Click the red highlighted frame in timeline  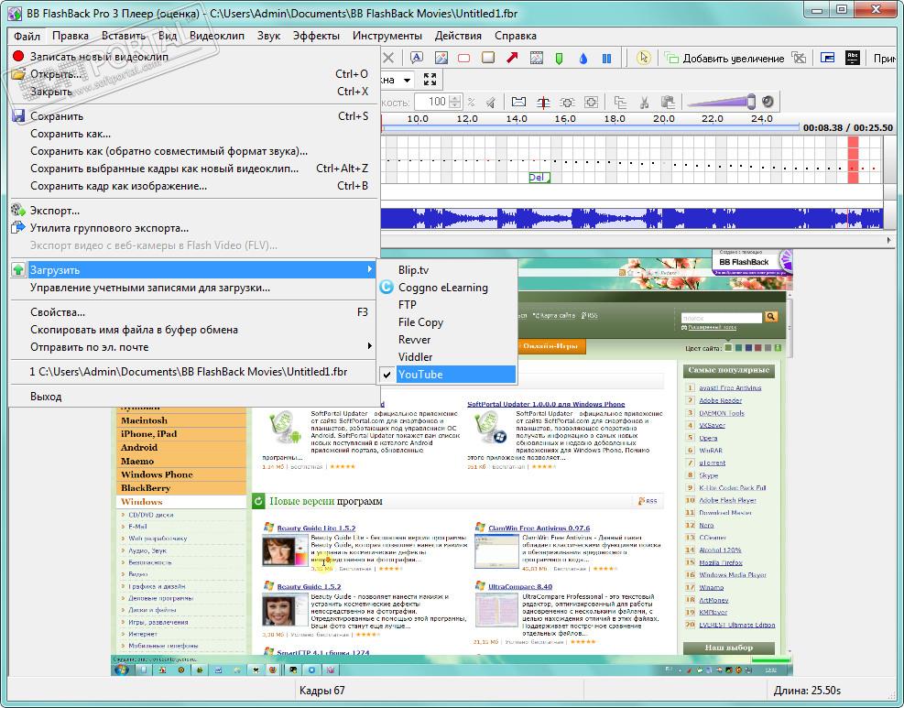pyautogui.click(x=853, y=159)
